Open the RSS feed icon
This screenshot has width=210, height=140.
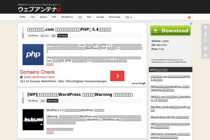205,55
